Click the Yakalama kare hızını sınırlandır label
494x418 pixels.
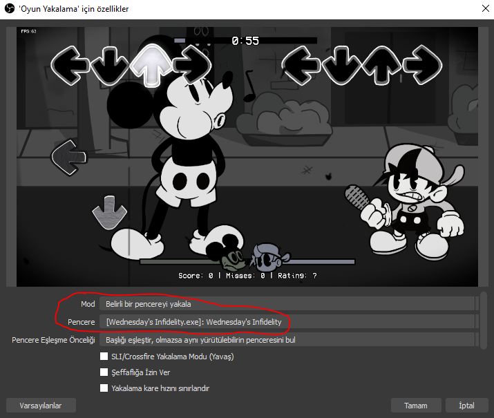click(160, 388)
